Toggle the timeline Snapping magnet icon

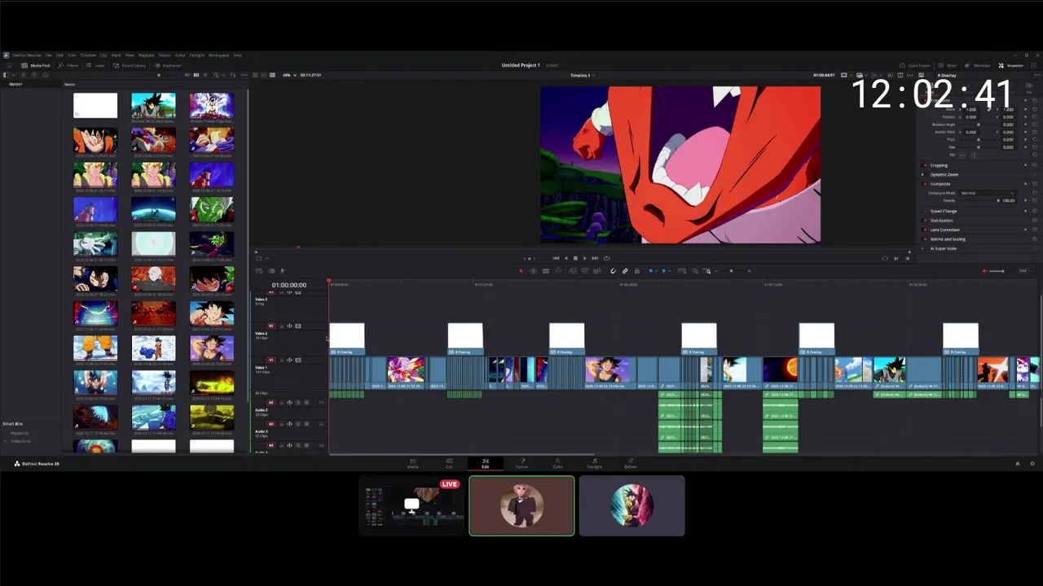pyautogui.click(x=613, y=271)
